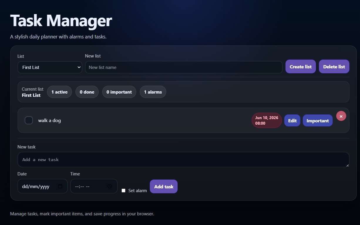
Task: Tick the walk a dog completion checkbox
Action: tap(29, 120)
